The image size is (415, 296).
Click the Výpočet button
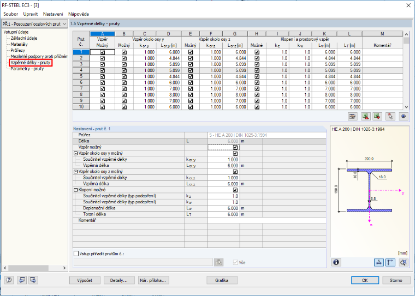(x=85, y=280)
